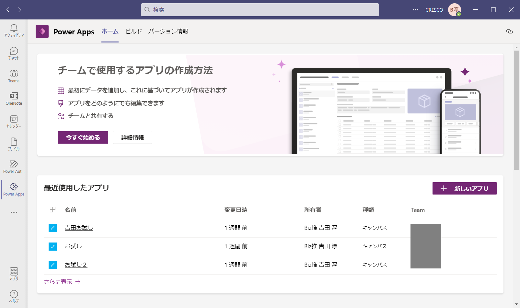
Task: Click the Power Apps logo icon
Action: tap(42, 31)
